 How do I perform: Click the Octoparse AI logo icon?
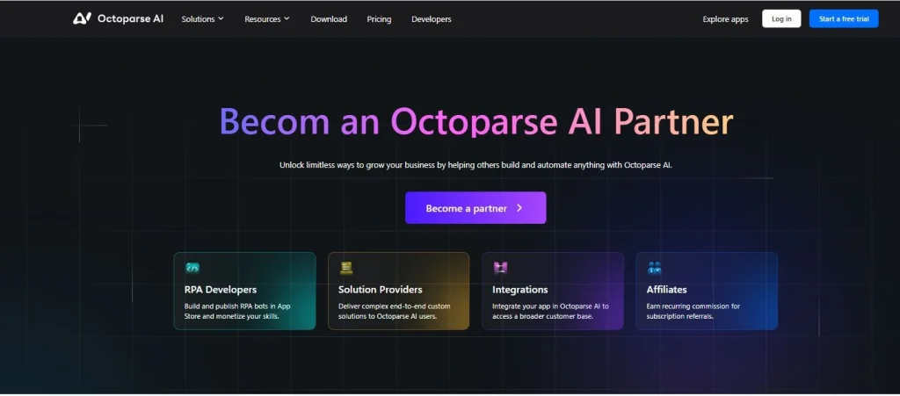[82, 18]
